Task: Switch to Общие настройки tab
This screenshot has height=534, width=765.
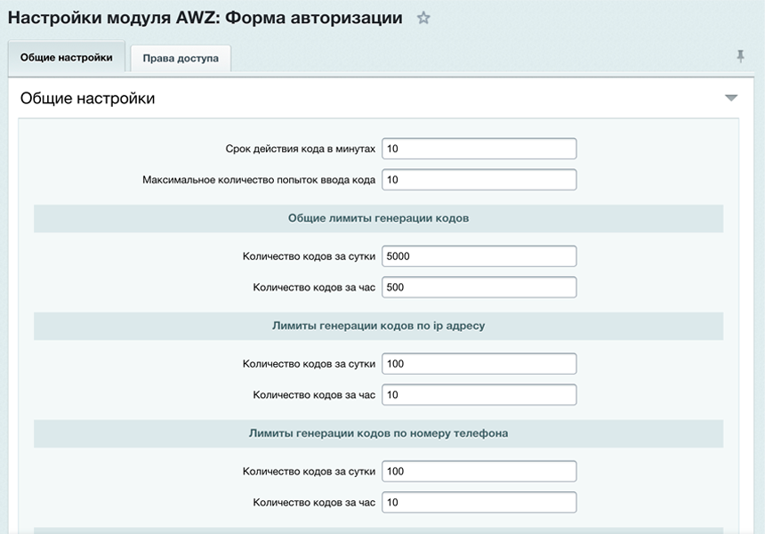Action: 67,57
